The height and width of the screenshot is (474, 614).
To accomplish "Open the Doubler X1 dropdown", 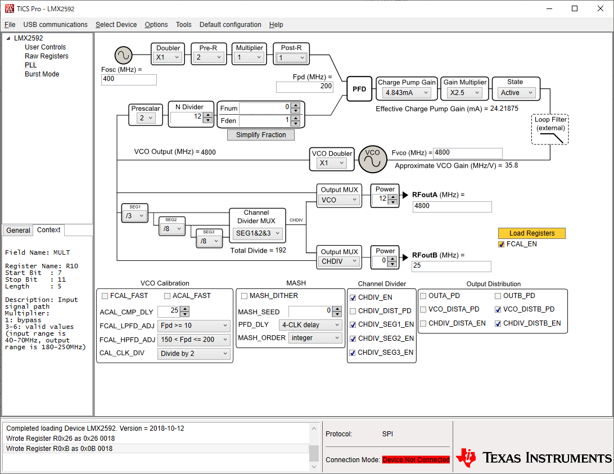I will (x=168, y=57).
